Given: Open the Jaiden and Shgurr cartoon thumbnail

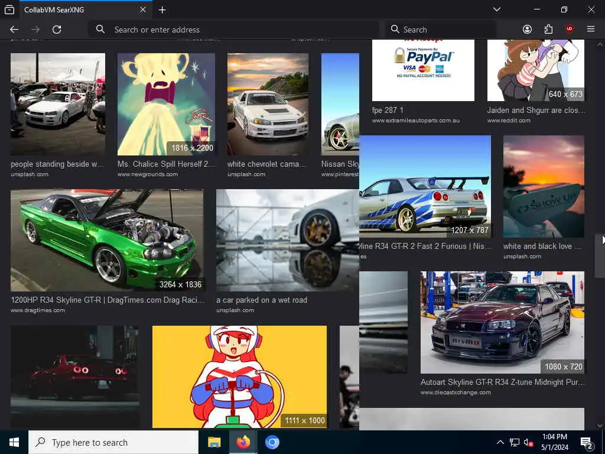Looking at the screenshot, I should click(535, 70).
